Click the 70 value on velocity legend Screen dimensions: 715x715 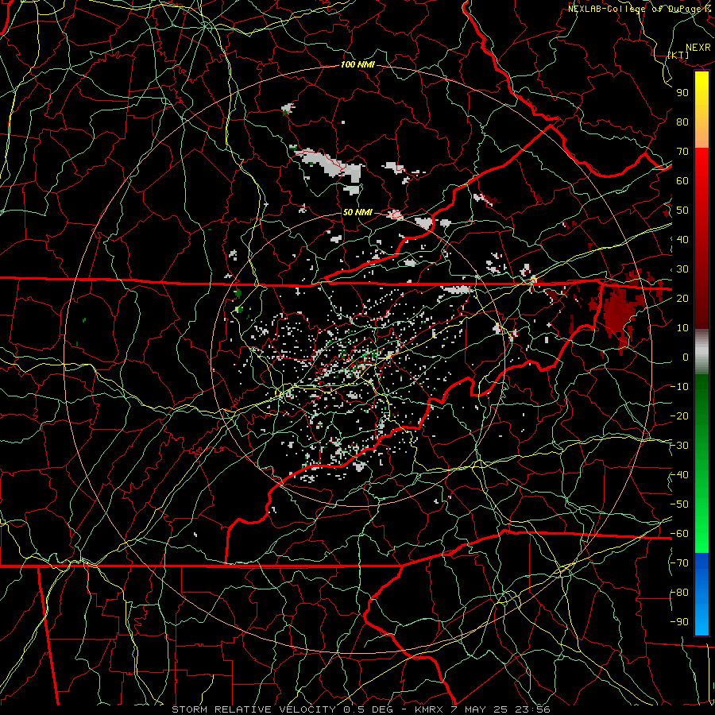click(682, 152)
